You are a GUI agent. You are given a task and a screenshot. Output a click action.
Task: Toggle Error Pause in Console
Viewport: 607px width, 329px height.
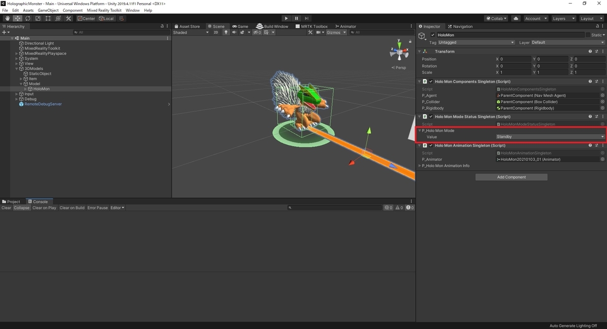click(98, 208)
